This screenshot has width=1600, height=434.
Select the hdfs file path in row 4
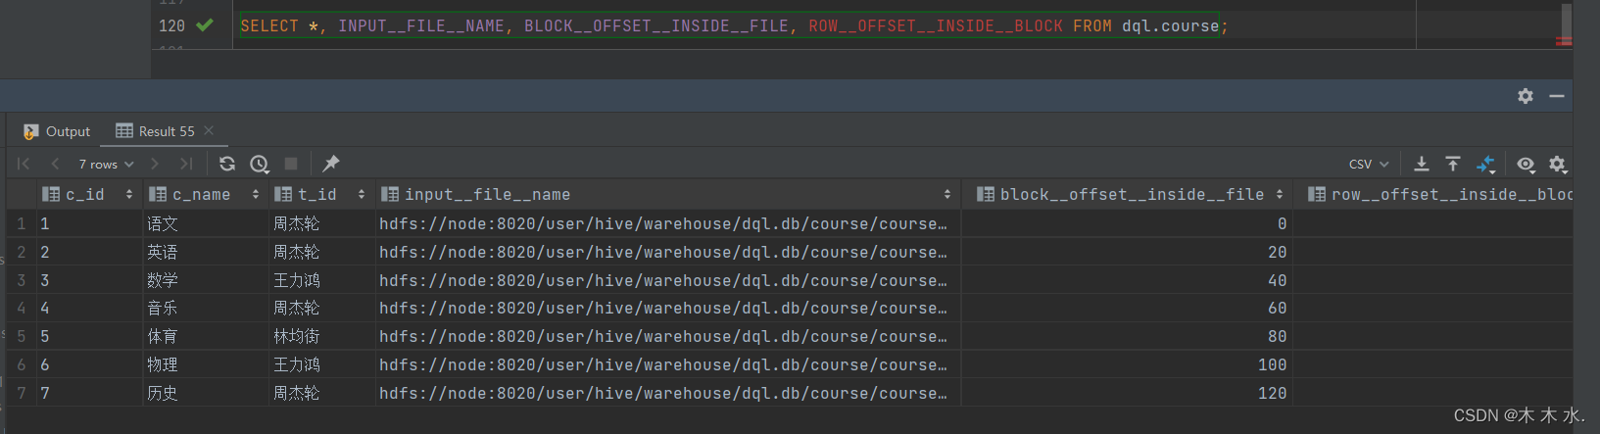click(x=667, y=308)
